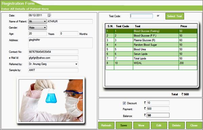Toggle the Discount checkbox
The height and width of the screenshot is (130, 203).
point(124,103)
